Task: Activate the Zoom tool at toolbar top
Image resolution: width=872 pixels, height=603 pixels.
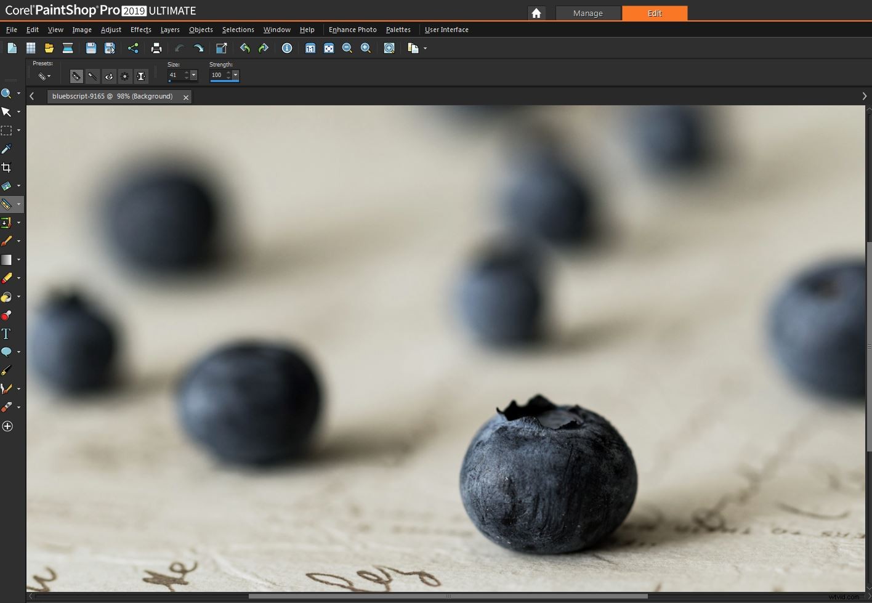Action: [x=7, y=93]
